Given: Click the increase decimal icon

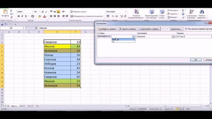Looking at the screenshot, I should pyautogui.click(x=122, y=16).
